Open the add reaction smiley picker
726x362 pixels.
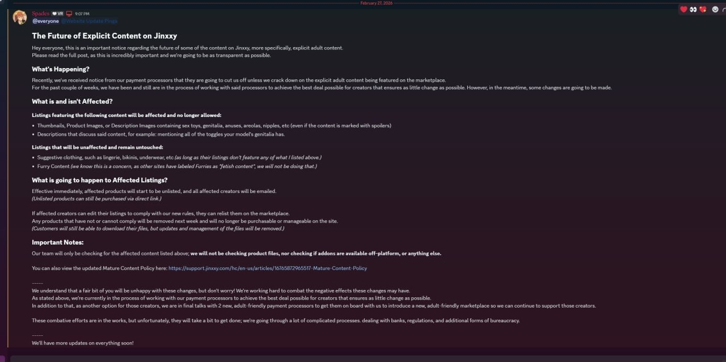[715, 9]
